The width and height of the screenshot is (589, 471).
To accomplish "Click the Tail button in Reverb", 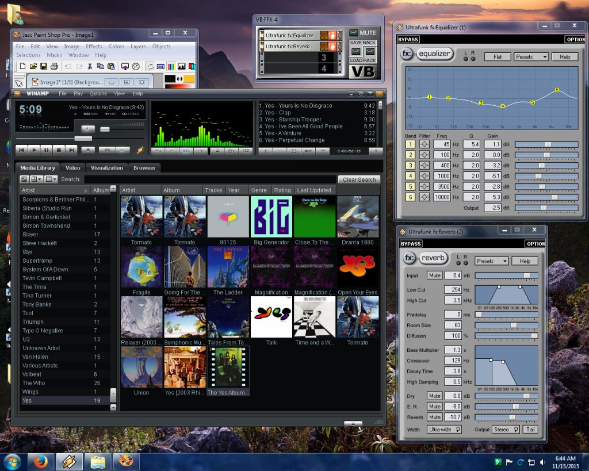I will click(530, 430).
